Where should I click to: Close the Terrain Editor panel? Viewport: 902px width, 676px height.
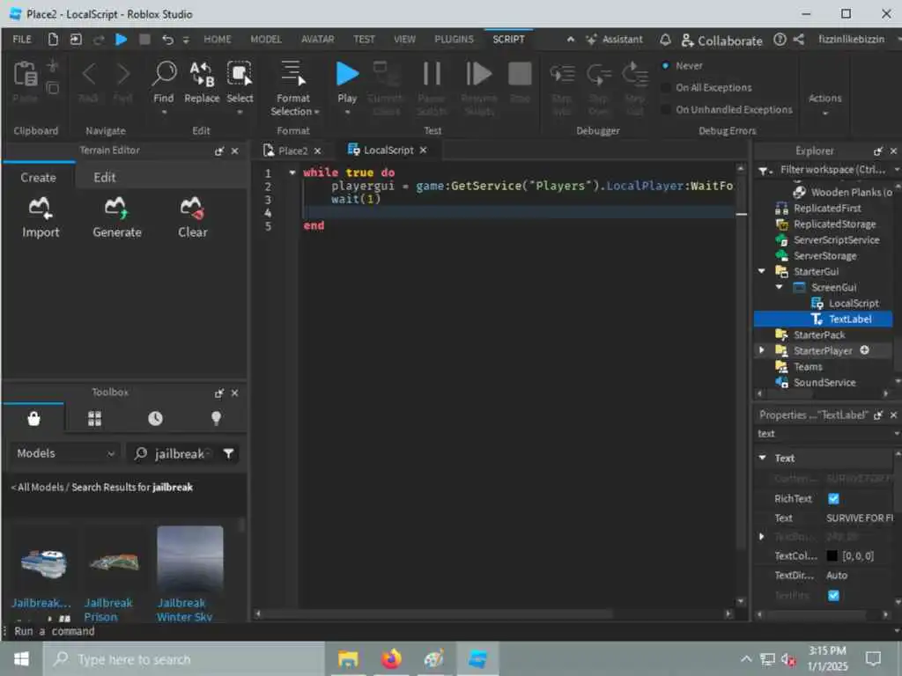tap(234, 151)
